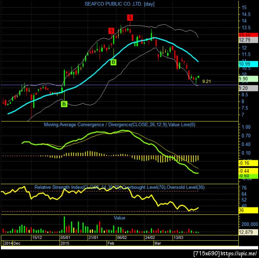
Task: Click the 52 RSI axis label
Action: pyautogui.click(x=244, y=200)
